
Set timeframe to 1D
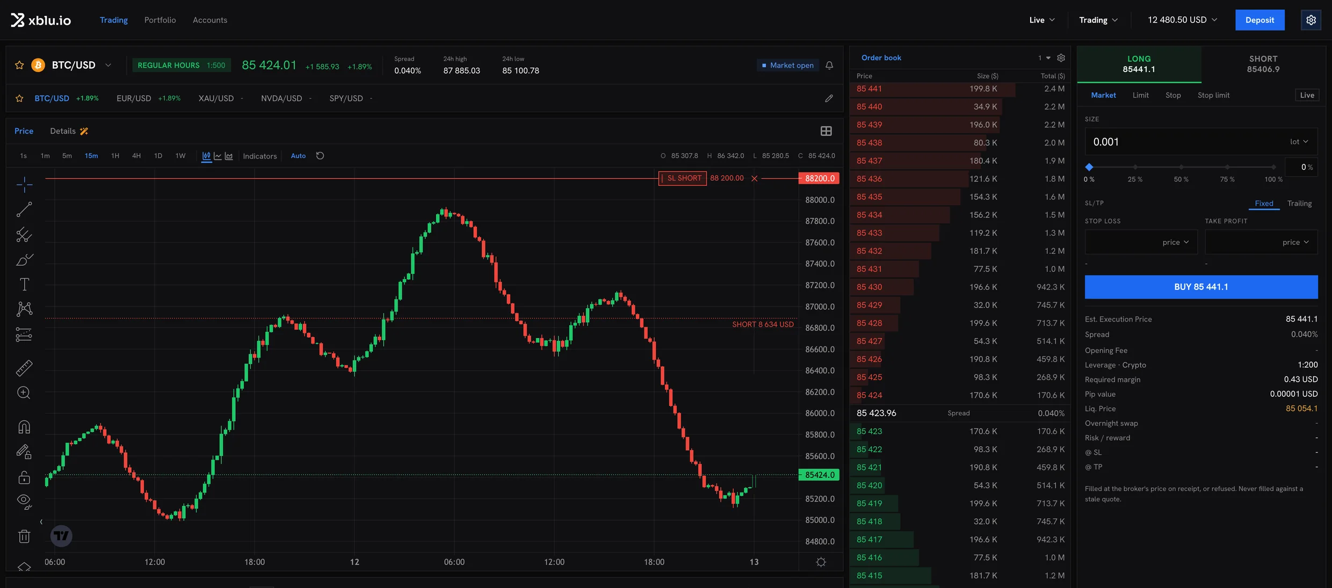tap(158, 156)
